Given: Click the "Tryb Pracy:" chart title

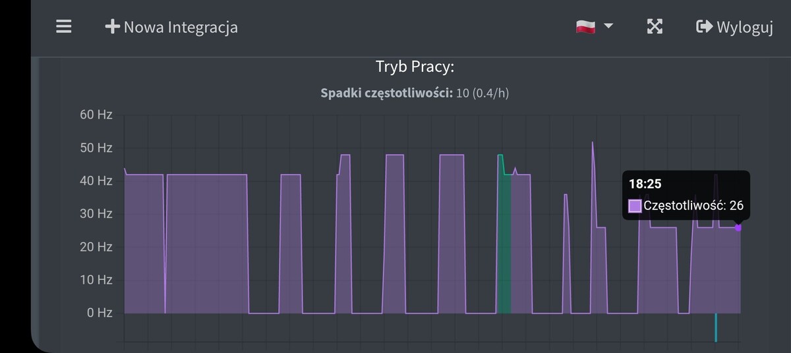Looking at the screenshot, I should coord(415,67).
